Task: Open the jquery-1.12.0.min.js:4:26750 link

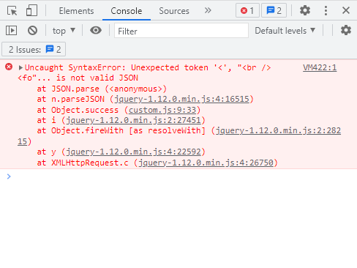Action: click(x=206, y=163)
